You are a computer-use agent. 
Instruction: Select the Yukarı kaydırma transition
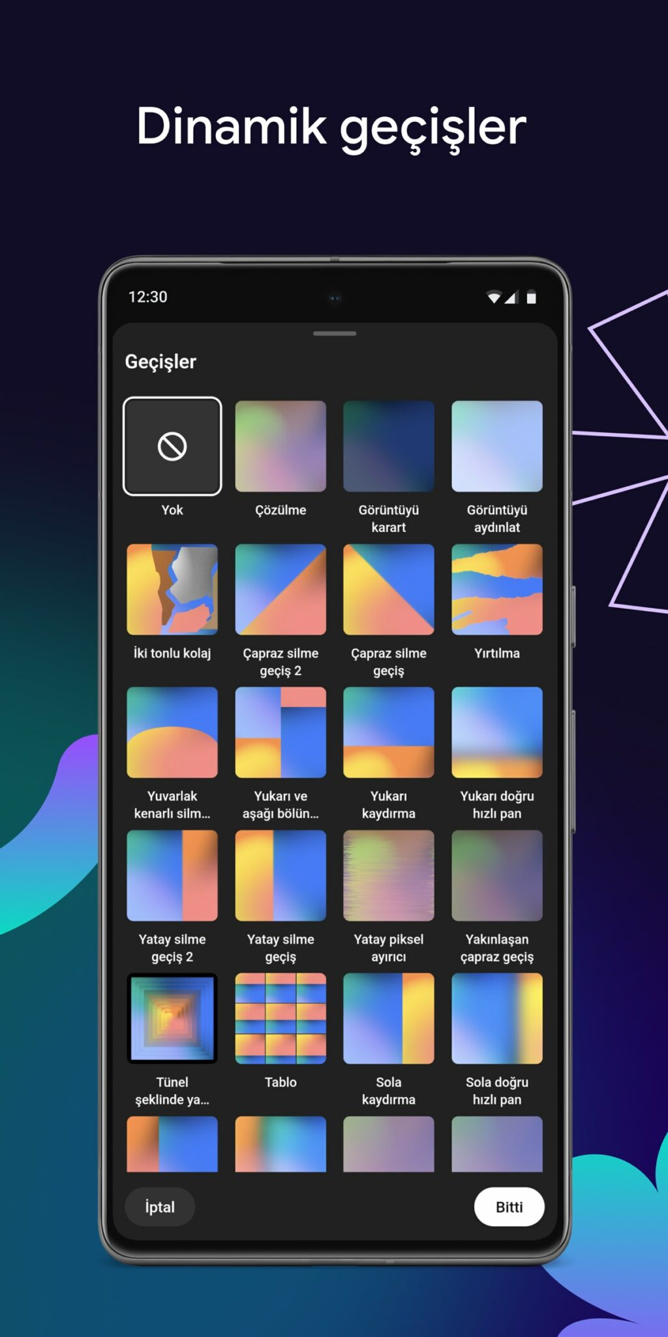click(x=389, y=732)
